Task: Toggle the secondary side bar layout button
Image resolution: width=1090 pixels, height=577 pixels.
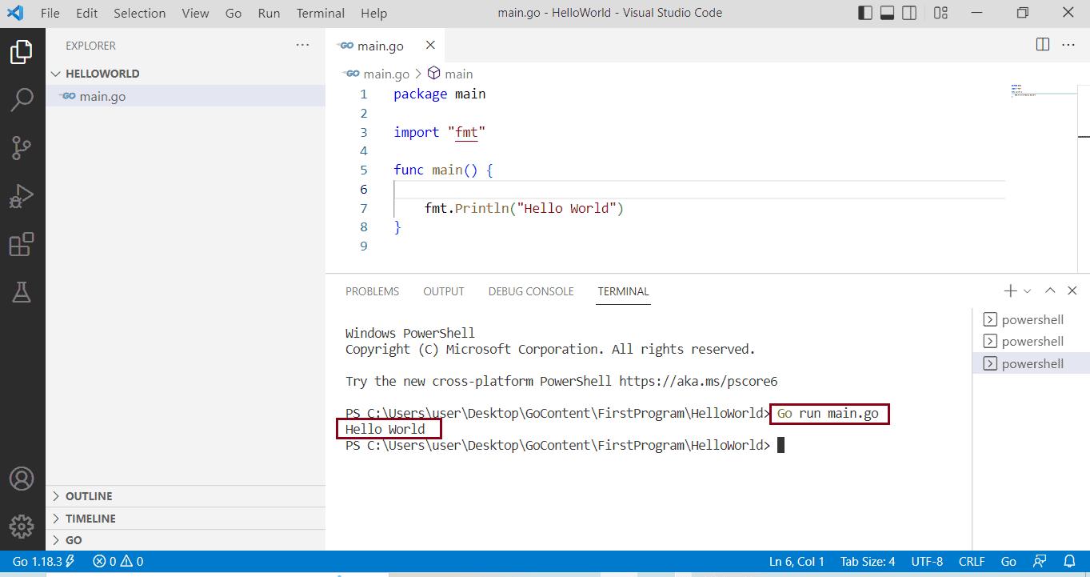Action: coord(910,13)
